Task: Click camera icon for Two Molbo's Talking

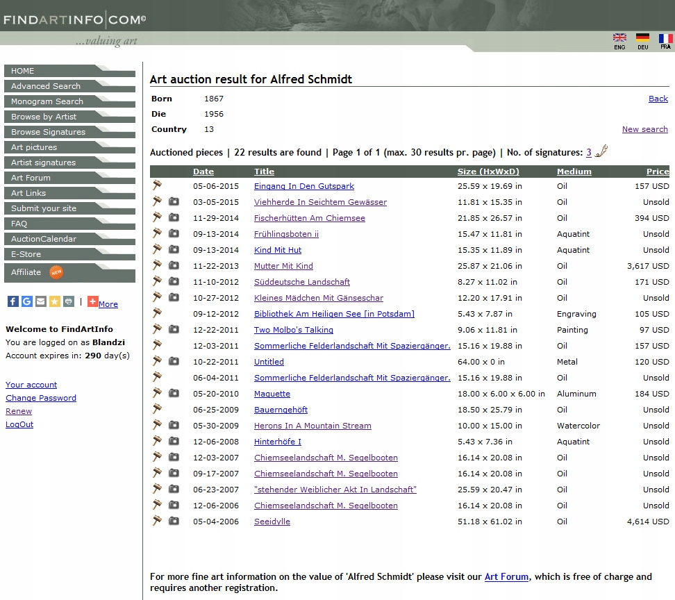Action: [x=174, y=329]
